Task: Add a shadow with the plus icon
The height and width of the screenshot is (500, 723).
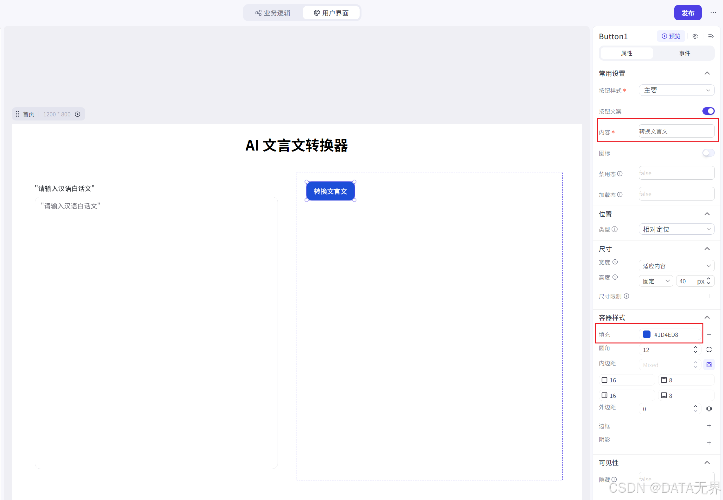Action: (x=709, y=443)
